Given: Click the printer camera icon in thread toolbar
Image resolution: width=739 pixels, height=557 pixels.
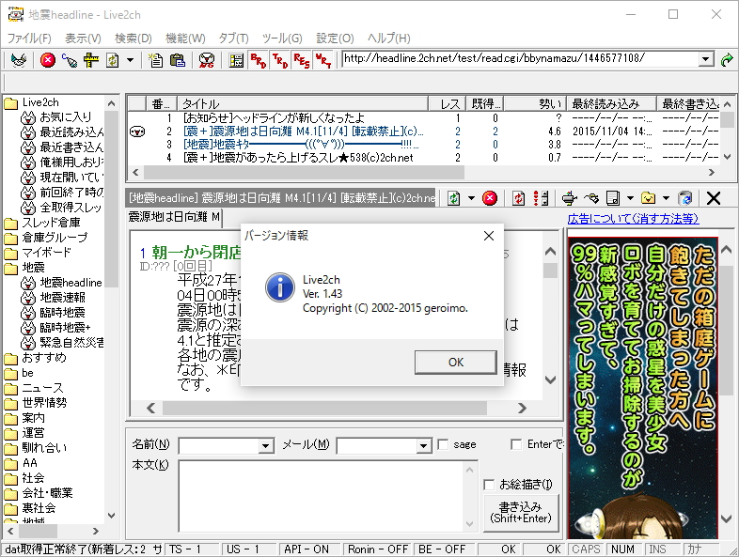Looking at the screenshot, I should 570,198.
